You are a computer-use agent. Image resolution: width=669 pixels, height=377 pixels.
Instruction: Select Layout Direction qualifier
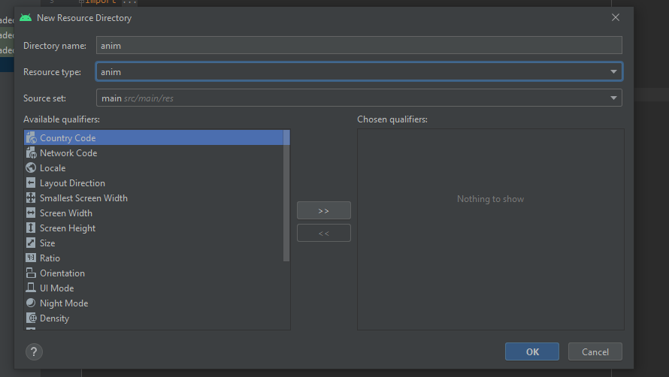click(153, 183)
